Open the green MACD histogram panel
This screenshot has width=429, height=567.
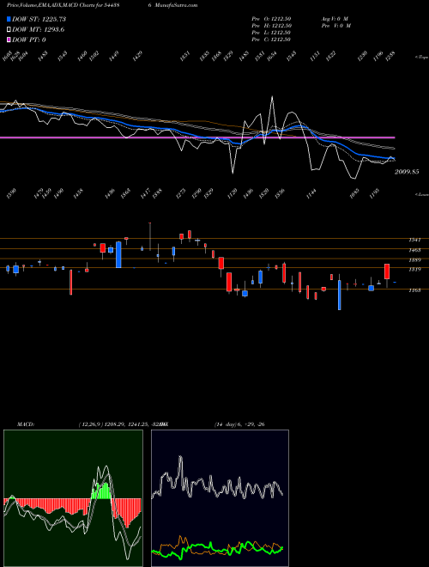(73, 498)
